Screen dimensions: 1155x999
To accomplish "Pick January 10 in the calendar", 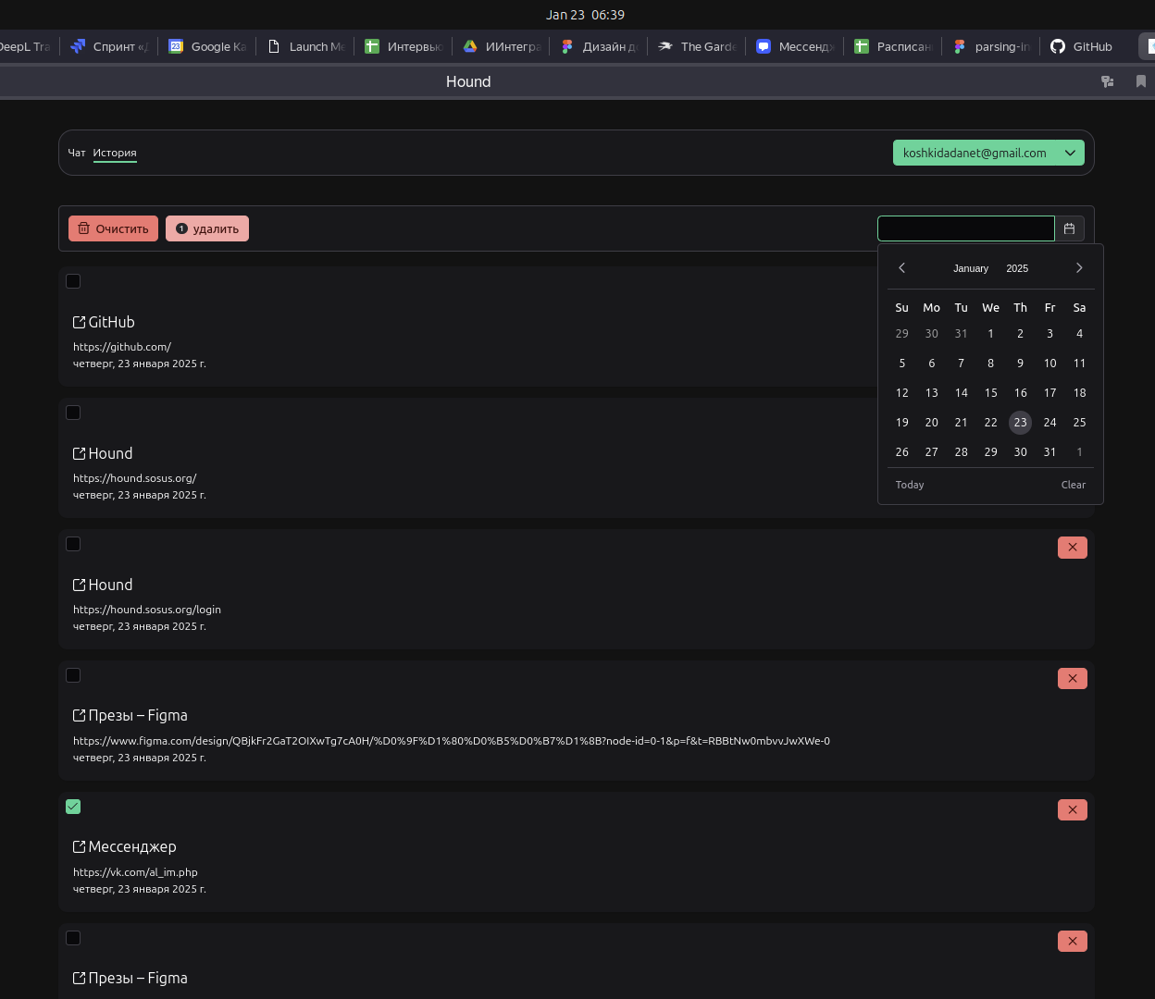I will pyautogui.click(x=1049, y=364).
